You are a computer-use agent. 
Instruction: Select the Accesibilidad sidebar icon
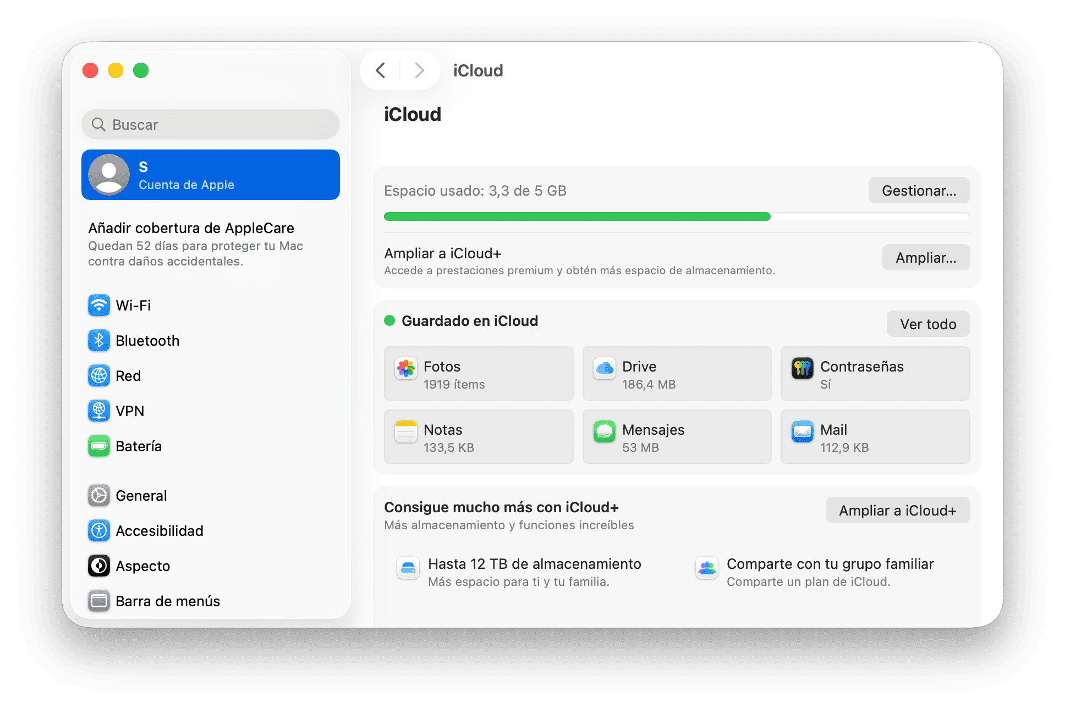click(98, 530)
